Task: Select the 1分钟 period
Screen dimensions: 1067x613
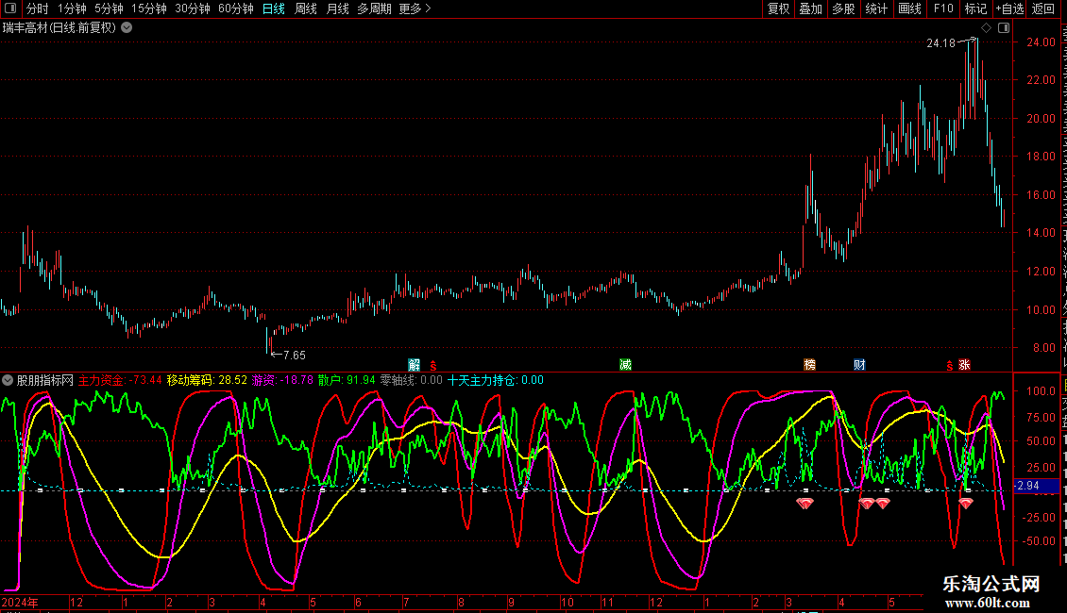Action: [x=72, y=8]
